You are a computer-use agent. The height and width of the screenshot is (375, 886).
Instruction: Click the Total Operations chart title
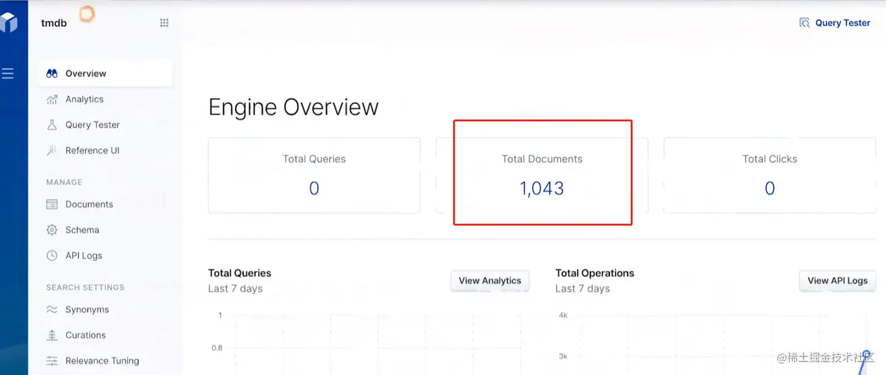(x=595, y=273)
